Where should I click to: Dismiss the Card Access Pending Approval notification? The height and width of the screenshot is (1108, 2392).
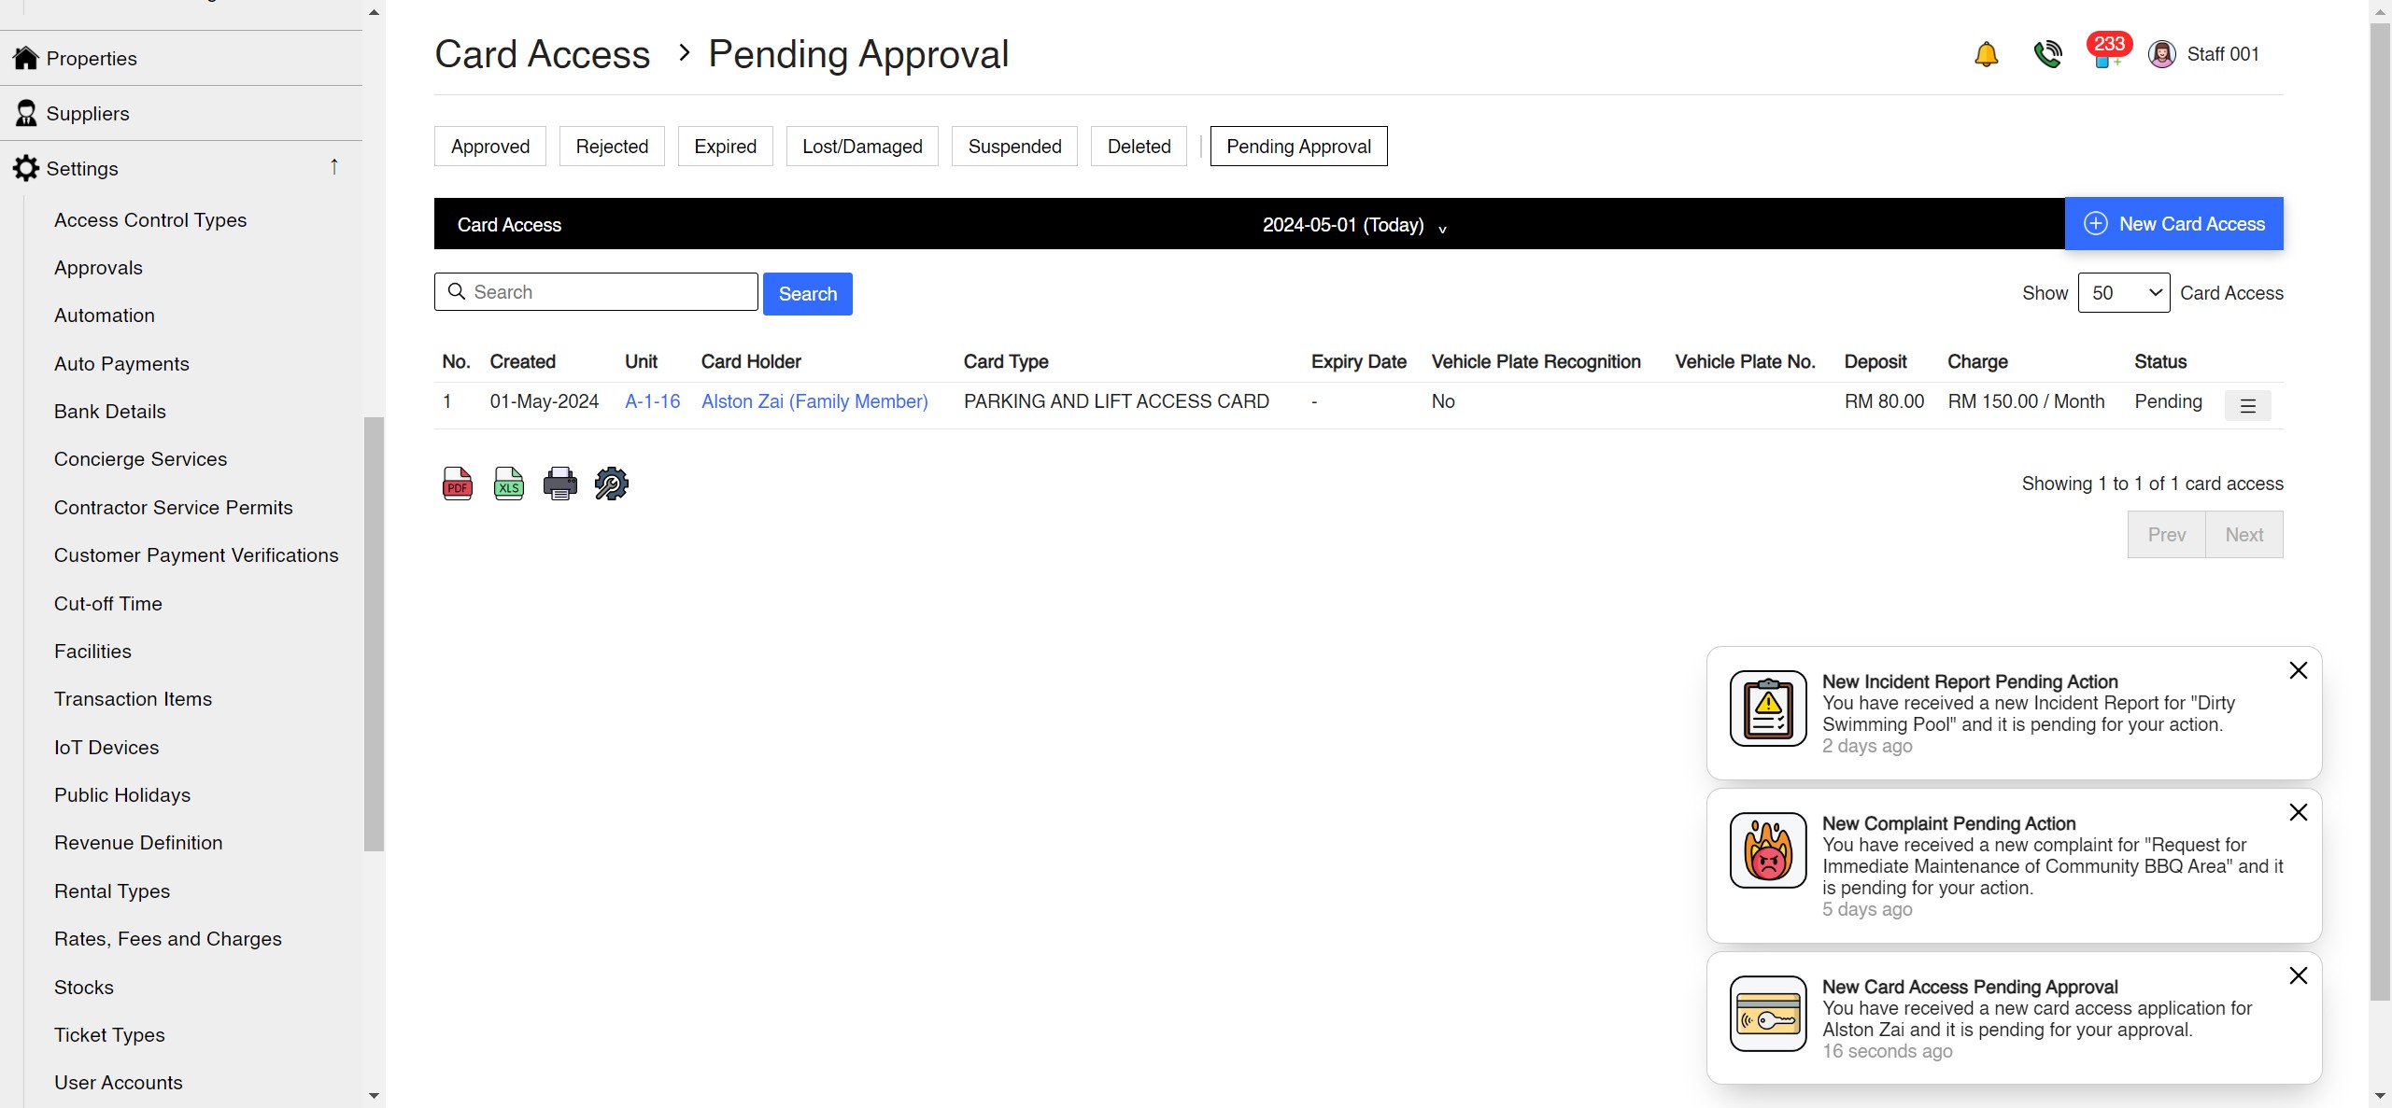(2298, 976)
